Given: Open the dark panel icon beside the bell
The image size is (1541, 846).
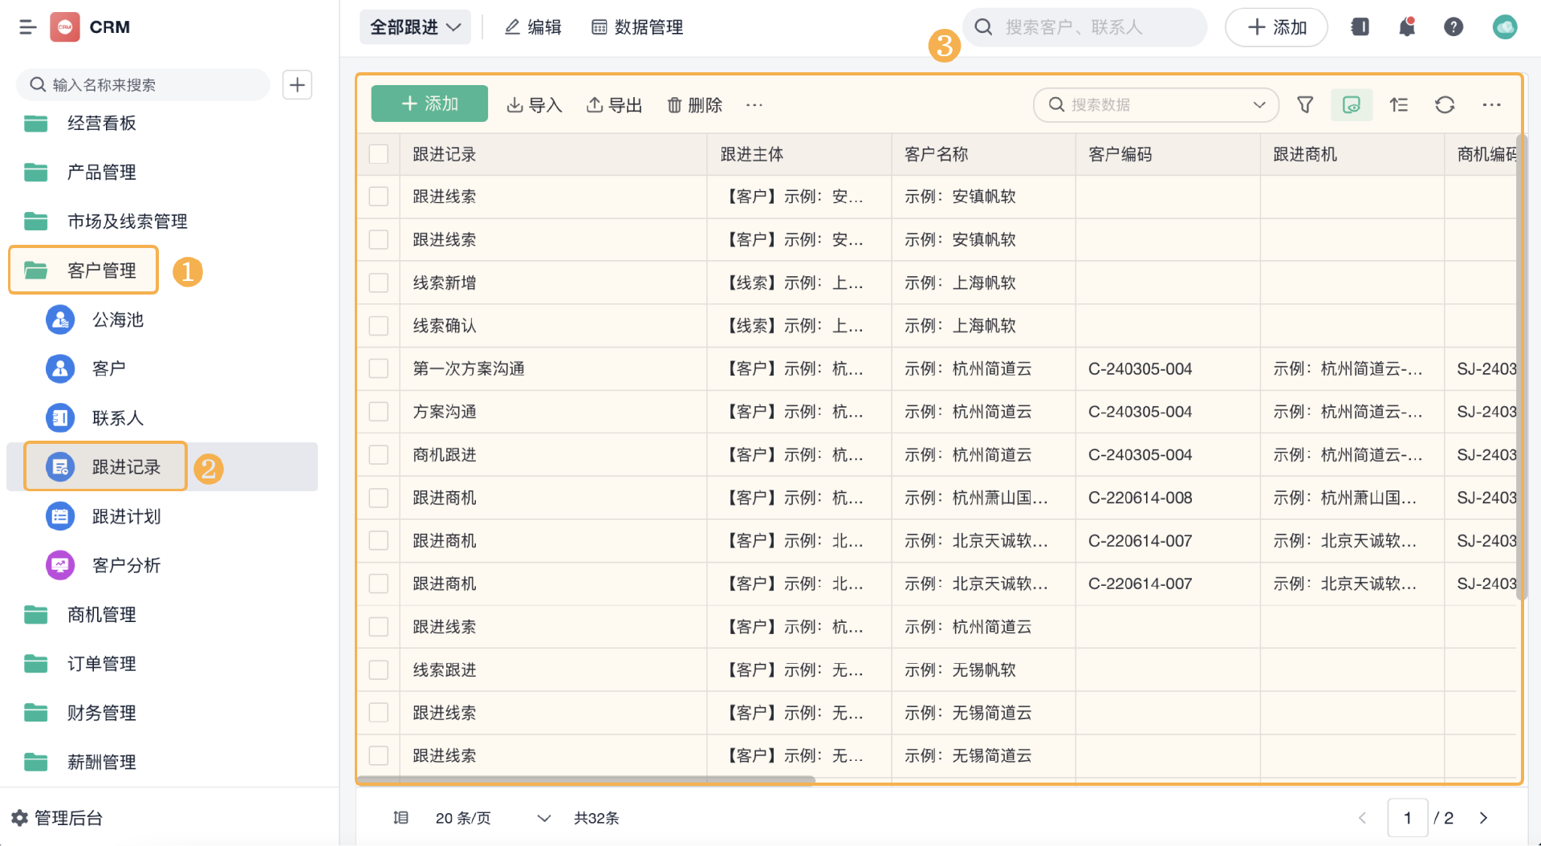Looking at the screenshot, I should [x=1360, y=27].
